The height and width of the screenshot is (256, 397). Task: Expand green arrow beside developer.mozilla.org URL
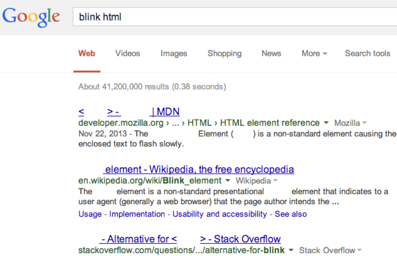click(x=326, y=123)
